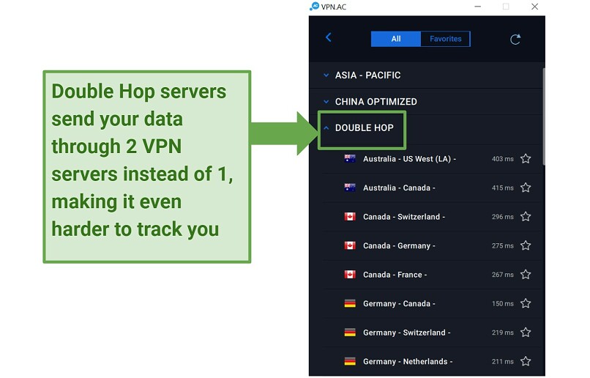Click the 403 ms latency value
The image size is (590, 378).
pyautogui.click(x=502, y=159)
